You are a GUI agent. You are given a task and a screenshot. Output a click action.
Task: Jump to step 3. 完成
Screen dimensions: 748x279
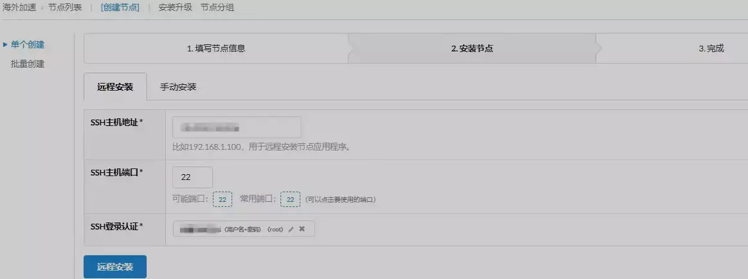coord(711,48)
